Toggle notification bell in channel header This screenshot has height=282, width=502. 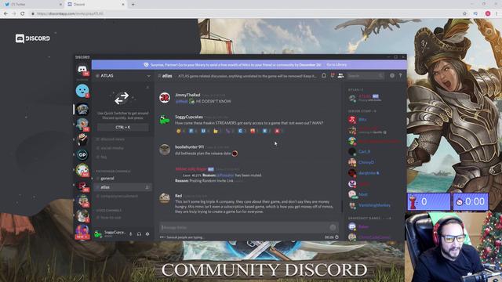point(324,76)
